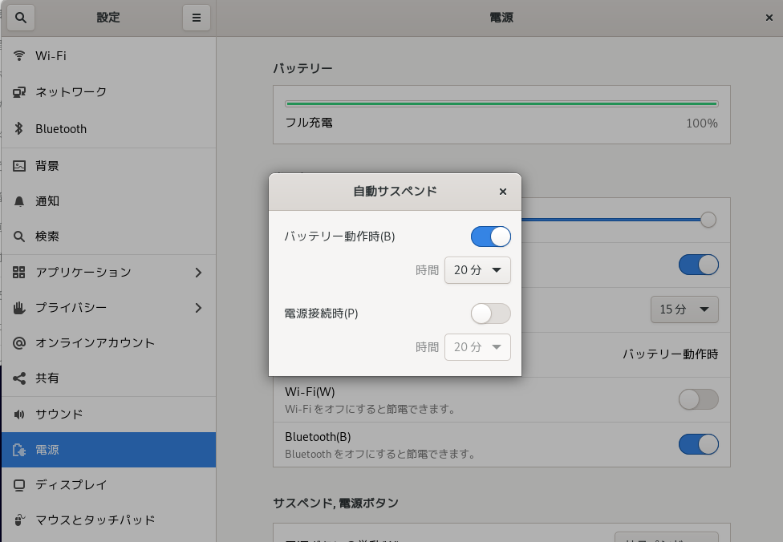Click the Bluetooth icon in sidebar
783x542 pixels.
coord(19,129)
